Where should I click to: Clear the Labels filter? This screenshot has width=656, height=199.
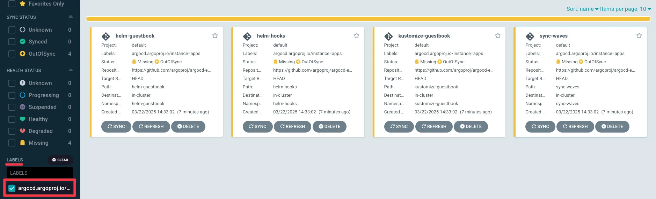tap(60, 160)
